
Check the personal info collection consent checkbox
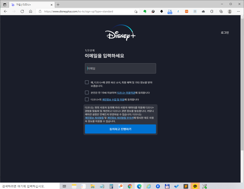tap(87, 99)
